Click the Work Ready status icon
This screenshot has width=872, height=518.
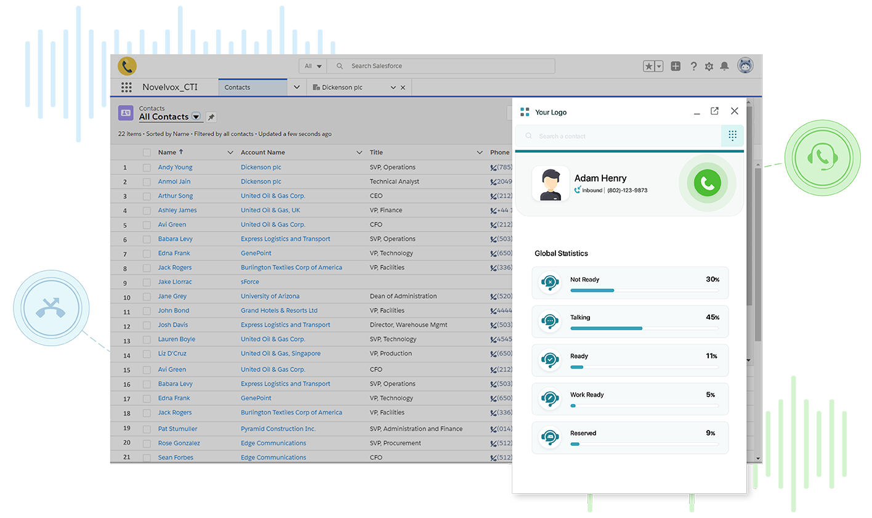[549, 399]
